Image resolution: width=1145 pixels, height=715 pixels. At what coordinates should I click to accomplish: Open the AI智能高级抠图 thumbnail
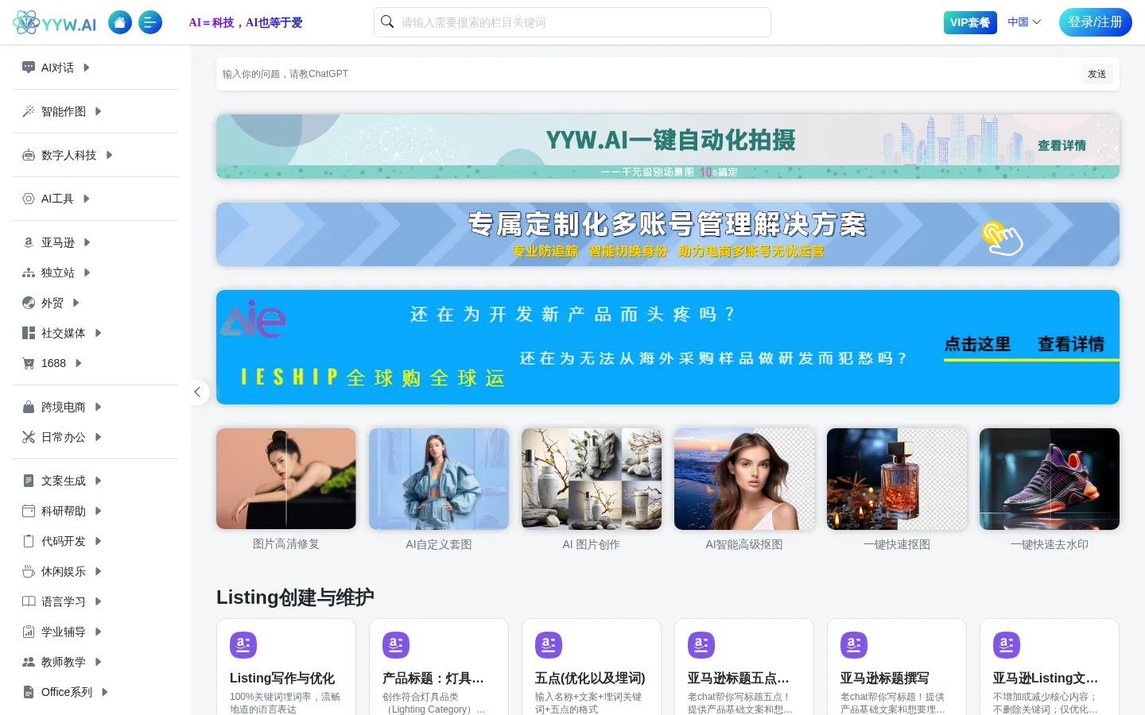click(744, 479)
